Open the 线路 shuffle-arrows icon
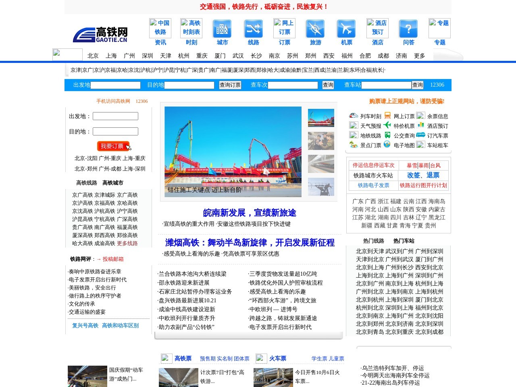Screen dimensions: 516x387 pyautogui.click(x=253, y=29)
